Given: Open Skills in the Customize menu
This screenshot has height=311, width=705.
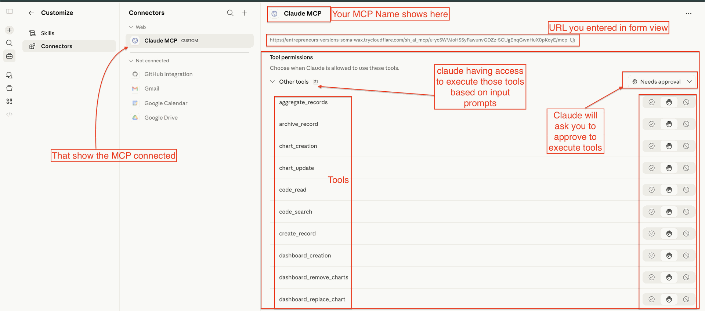Looking at the screenshot, I should (69, 33).
